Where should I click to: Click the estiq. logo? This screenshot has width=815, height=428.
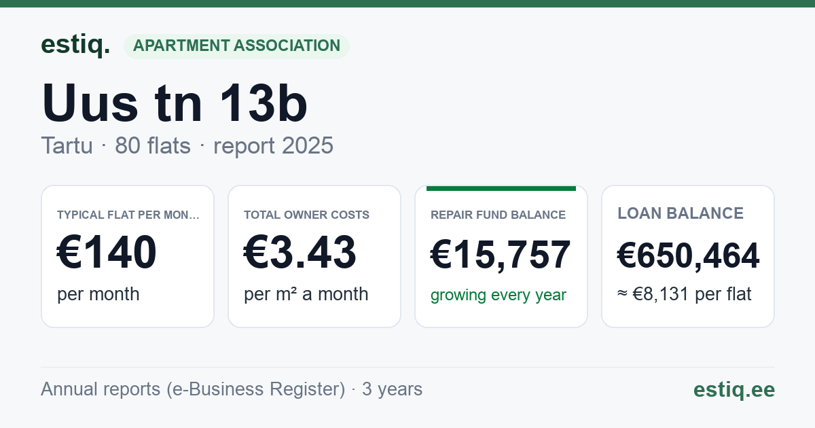(75, 46)
